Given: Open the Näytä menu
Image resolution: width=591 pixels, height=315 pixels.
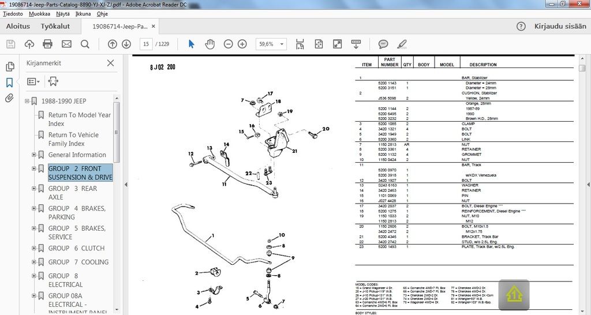Looking at the screenshot, I should pyautogui.click(x=62, y=14).
